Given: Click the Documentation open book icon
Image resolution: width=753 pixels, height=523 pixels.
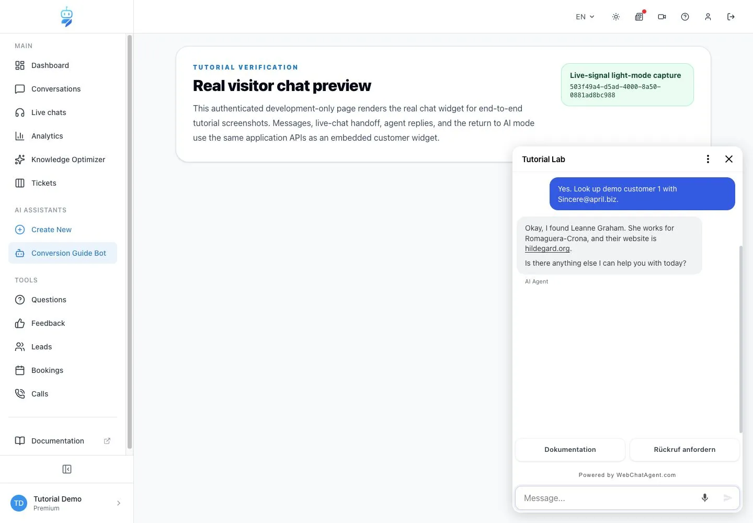Looking at the screenshot, I should [x=20, y=441].
